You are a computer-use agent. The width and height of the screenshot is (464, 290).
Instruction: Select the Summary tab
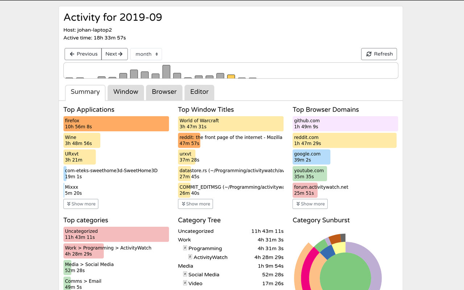85,92
